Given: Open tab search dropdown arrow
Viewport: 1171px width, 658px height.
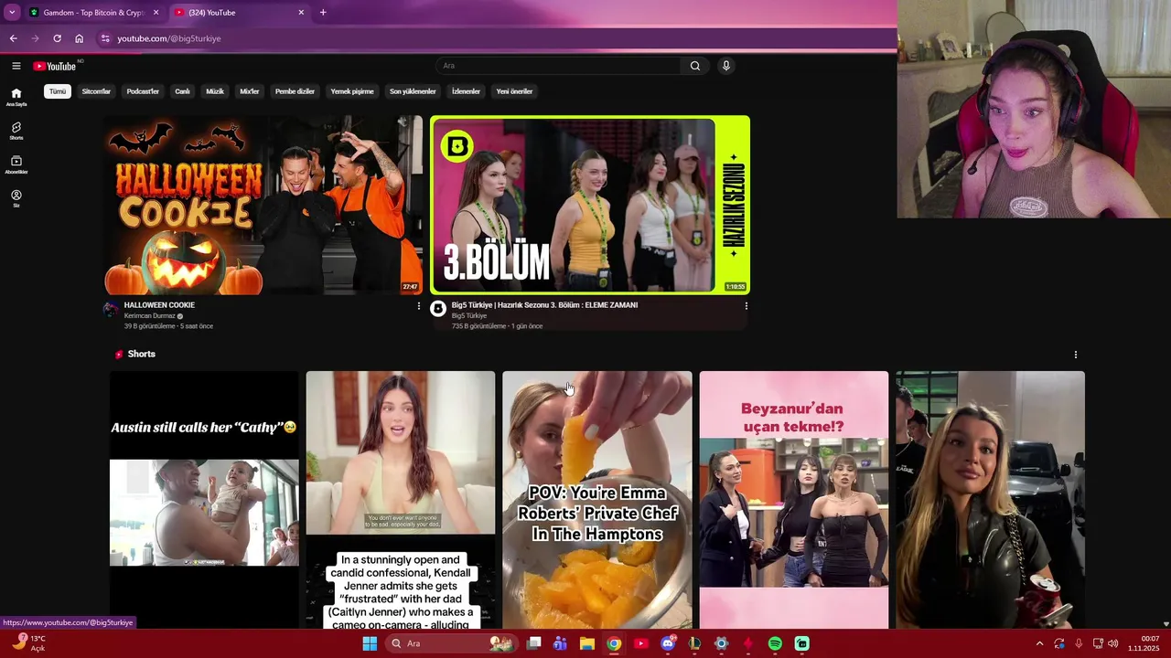Looking at the screenshot, I should pyautogui.click(x=12, y=12).
